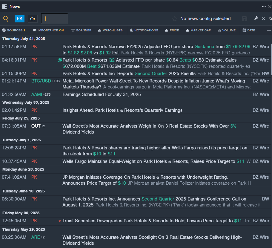Open the 3 Real Estate Stocks Over 6% headline
Image resolution: width=272 pixels, height=248 pixels.
149,129
